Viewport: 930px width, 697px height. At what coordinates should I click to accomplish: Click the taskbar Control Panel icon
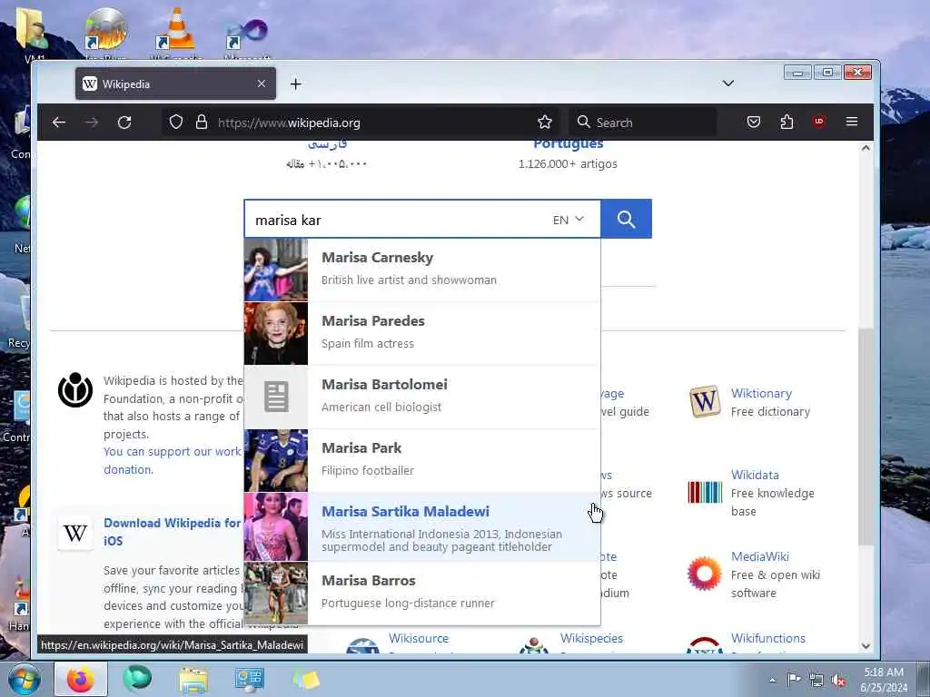pos(249,680)
